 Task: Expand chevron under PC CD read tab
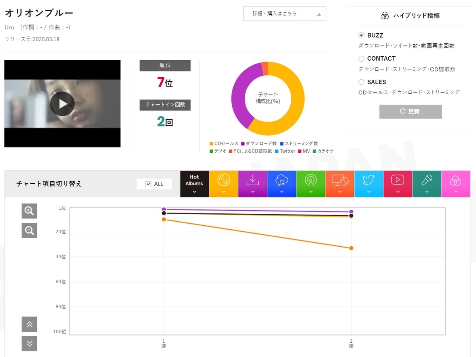(x=340, y=192)
